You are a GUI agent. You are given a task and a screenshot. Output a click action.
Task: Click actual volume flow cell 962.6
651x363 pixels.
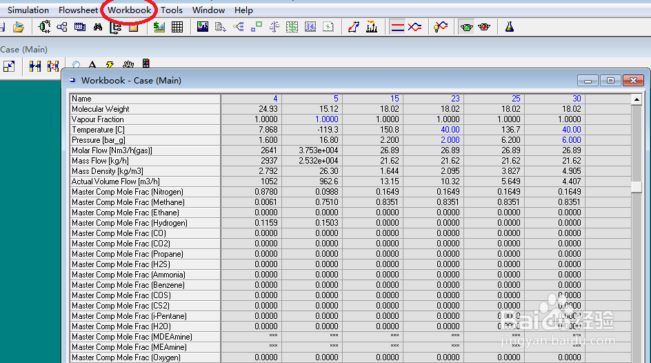[x=312, y=181]
